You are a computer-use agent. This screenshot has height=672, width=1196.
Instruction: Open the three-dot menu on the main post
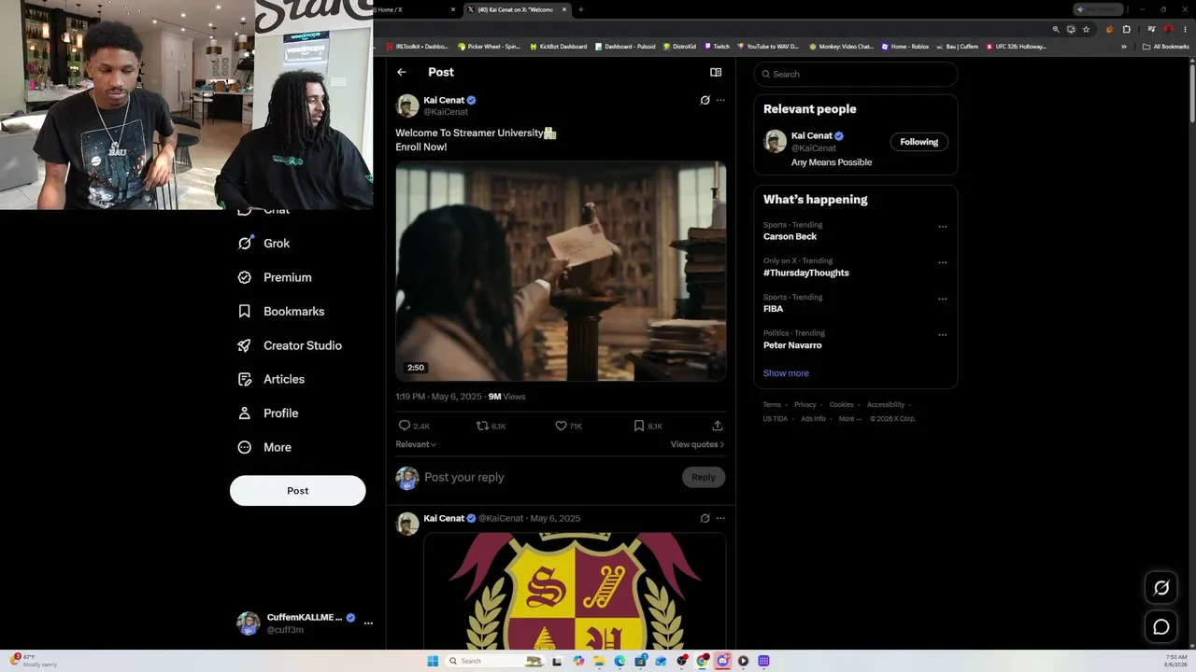(x=720, y=100)
